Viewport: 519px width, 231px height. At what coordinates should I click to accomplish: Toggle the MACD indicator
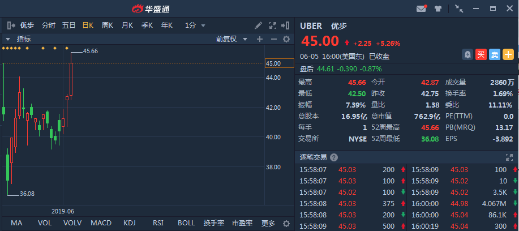[x=101, y=223]
